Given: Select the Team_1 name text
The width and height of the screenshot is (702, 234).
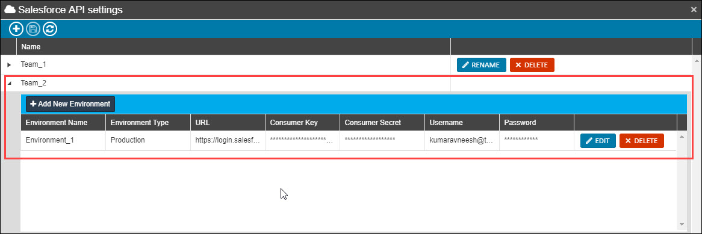Looking at the screenshot, I should 34,64.
